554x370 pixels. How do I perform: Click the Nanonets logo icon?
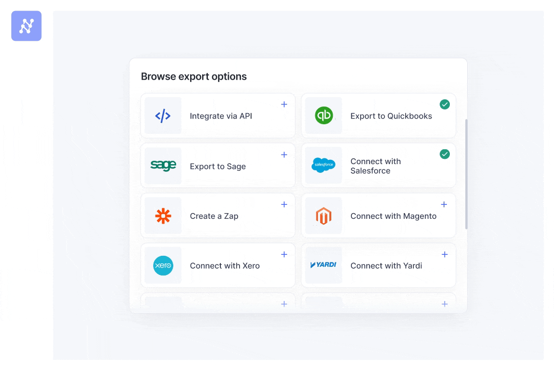point(26,26)
